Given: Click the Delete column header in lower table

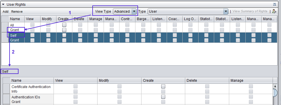Looking at the screenshot, I should coord(207,81).
